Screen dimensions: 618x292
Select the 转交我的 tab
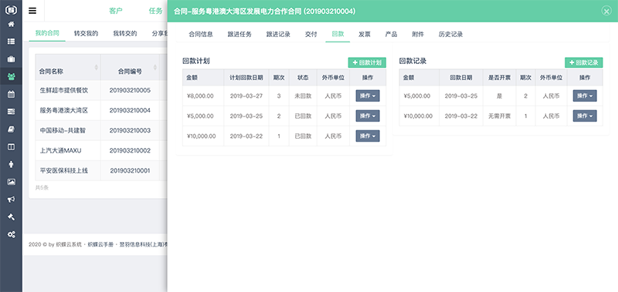click(86, 33)
